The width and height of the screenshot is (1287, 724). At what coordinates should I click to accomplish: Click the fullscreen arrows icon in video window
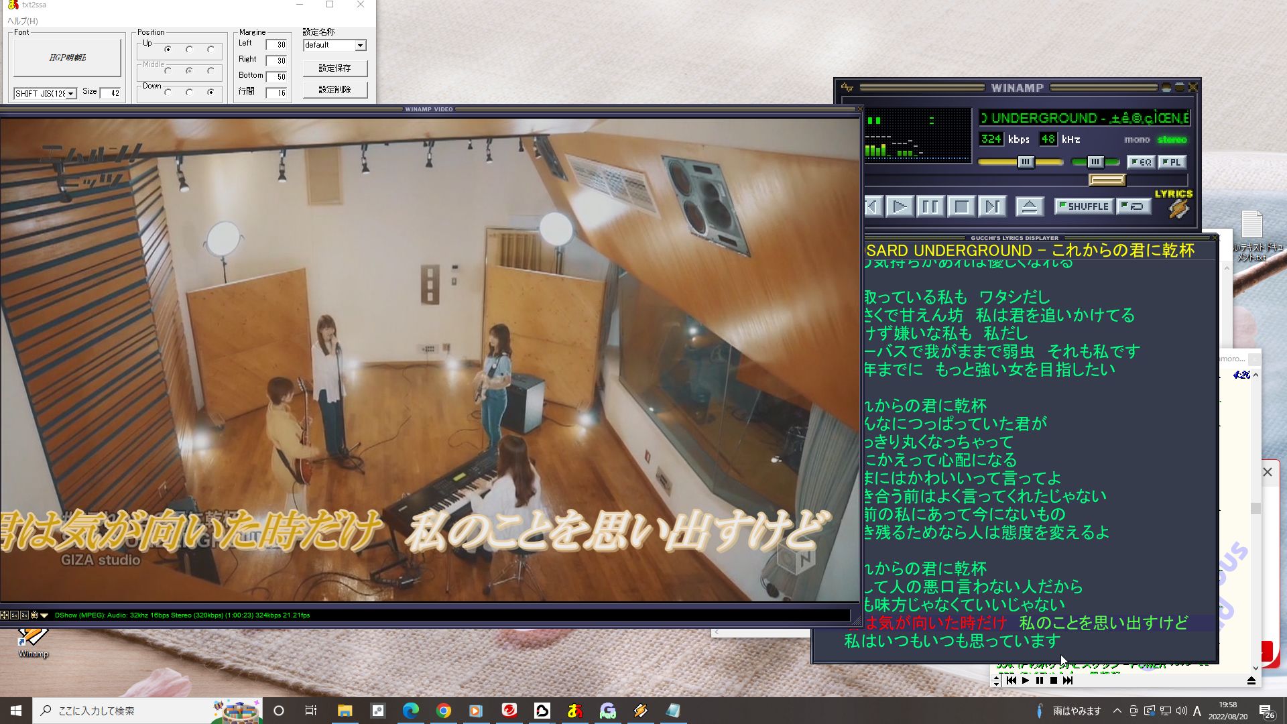tap(4, 615)
